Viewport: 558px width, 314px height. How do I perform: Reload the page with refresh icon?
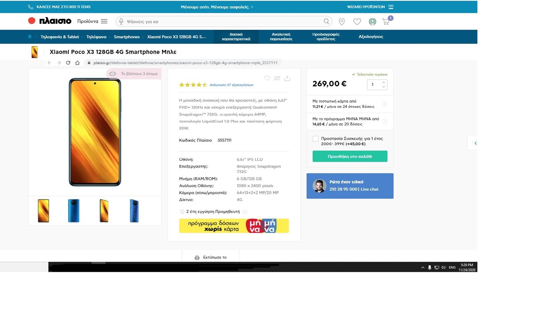(x=68, y=63)
